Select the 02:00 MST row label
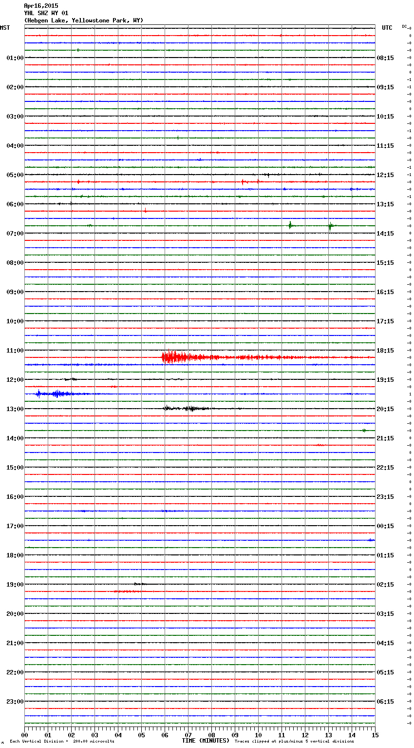This screenshot has width=414, height=748. pyautogui.click(x=15, y=87)
